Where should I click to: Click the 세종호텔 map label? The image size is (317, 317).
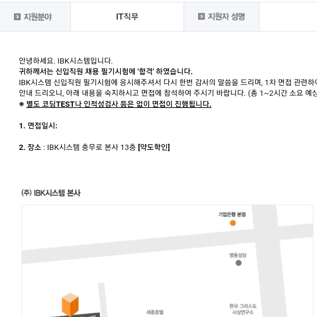click(x=155, y=312)
